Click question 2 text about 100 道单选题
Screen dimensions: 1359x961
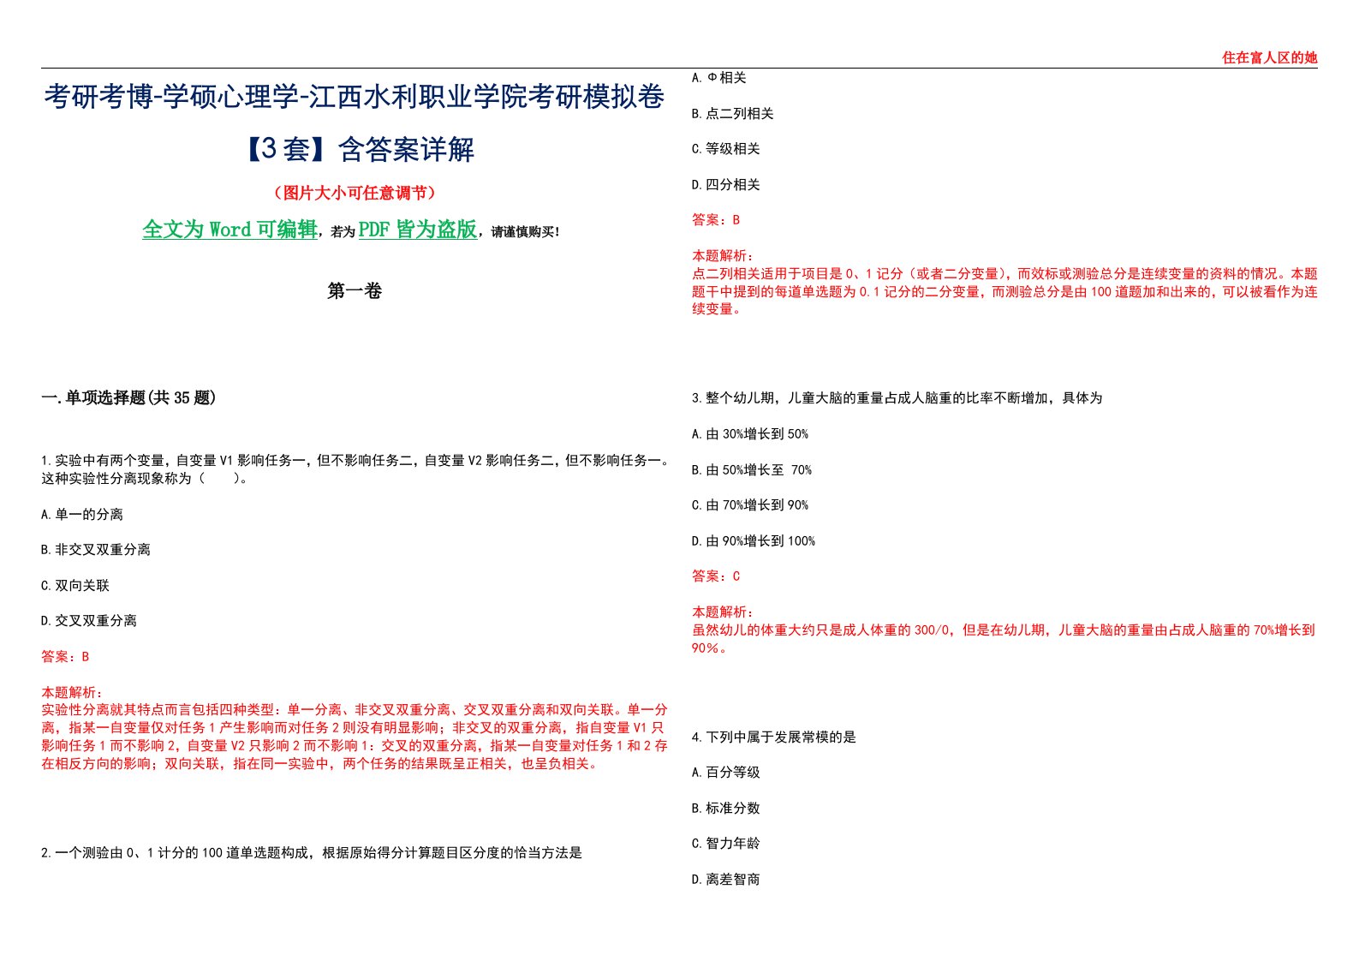pyautogui.click(x=312, y=853)
